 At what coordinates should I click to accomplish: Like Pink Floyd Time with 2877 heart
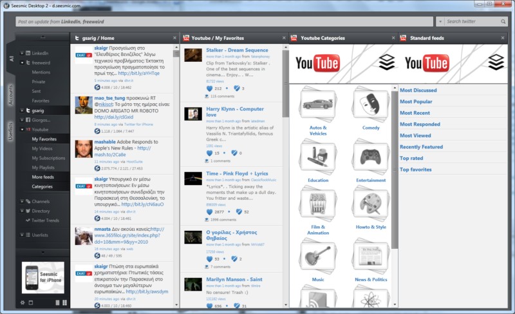click(210, 212)
